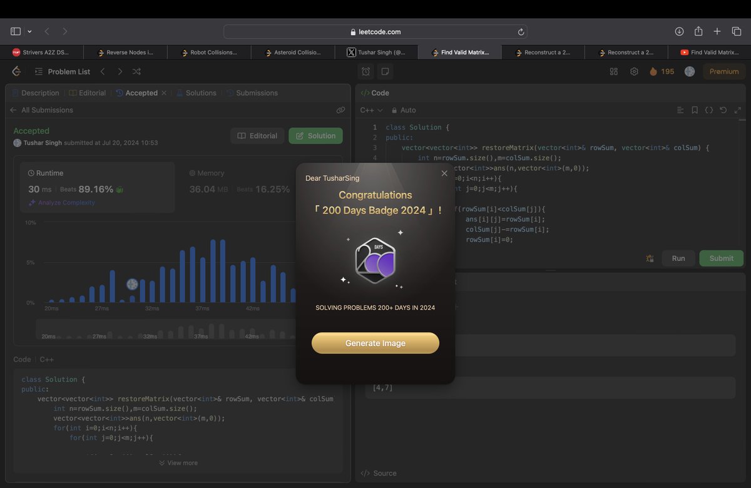This screenshot has width=751, height=488.
Task: Open the layout grid icon
Action: [x=614, y=71]
